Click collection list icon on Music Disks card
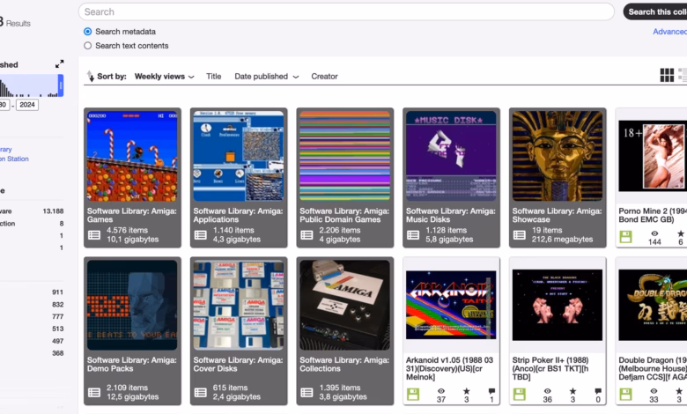Screen dimensions: 687x414 point(413,235)
